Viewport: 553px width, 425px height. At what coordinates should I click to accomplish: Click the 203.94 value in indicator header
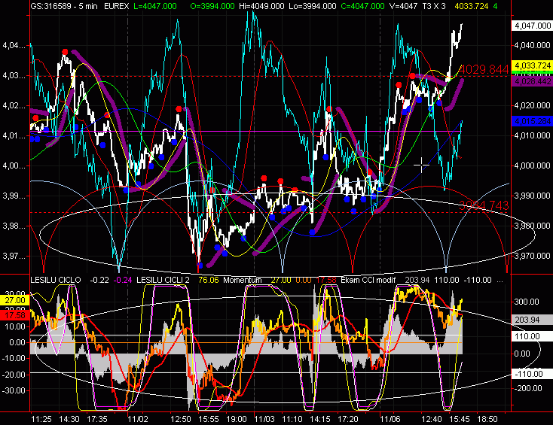[417, 280]
